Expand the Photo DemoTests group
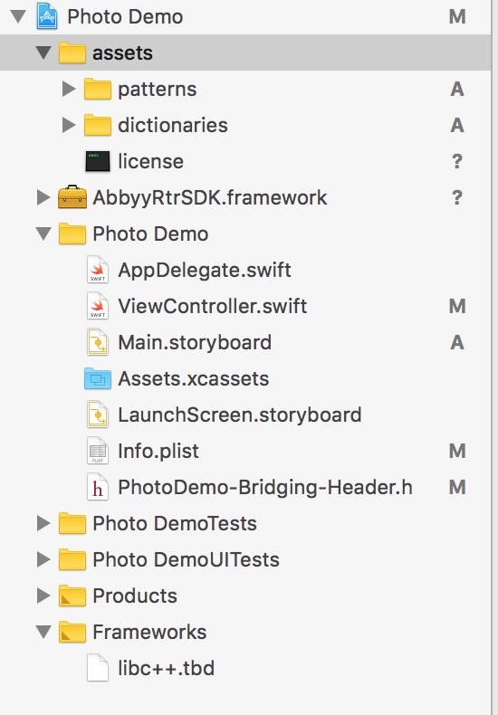Viewport: 498px width, 715px height. click(43, 523)
